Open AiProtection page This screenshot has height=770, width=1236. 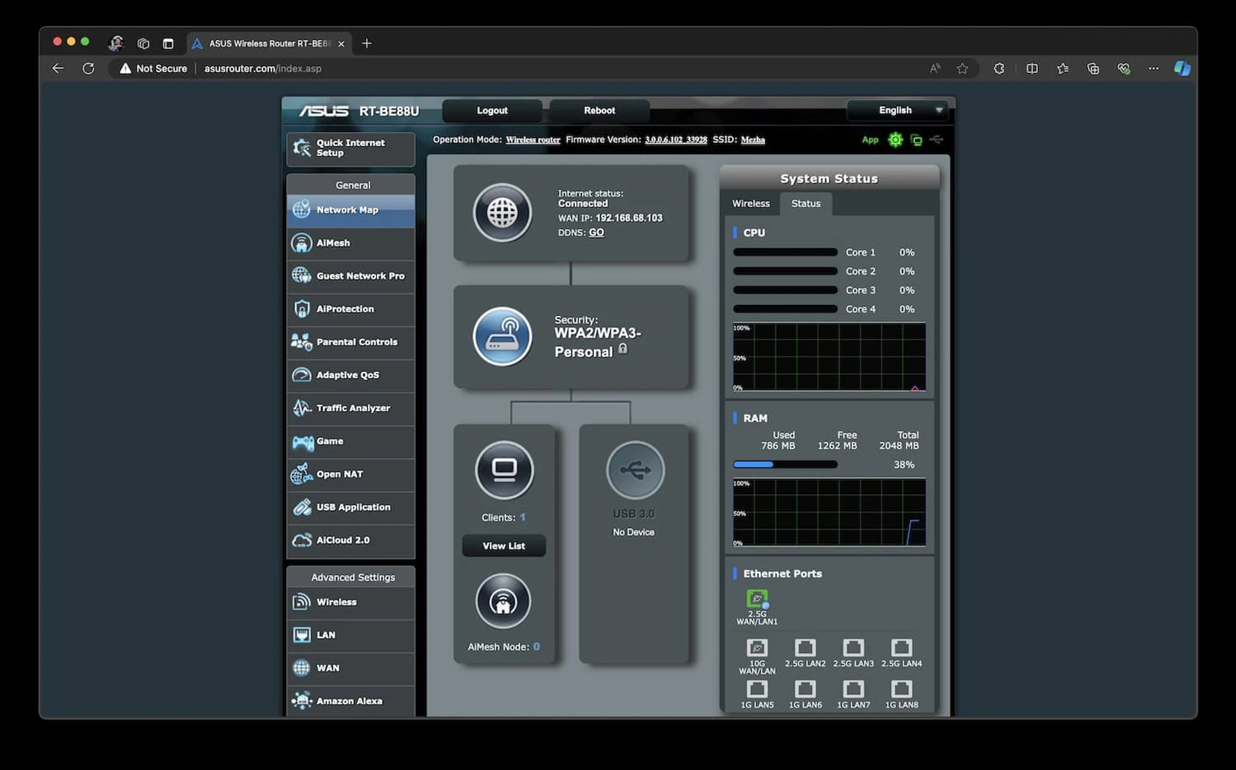(x=351, y=309)
